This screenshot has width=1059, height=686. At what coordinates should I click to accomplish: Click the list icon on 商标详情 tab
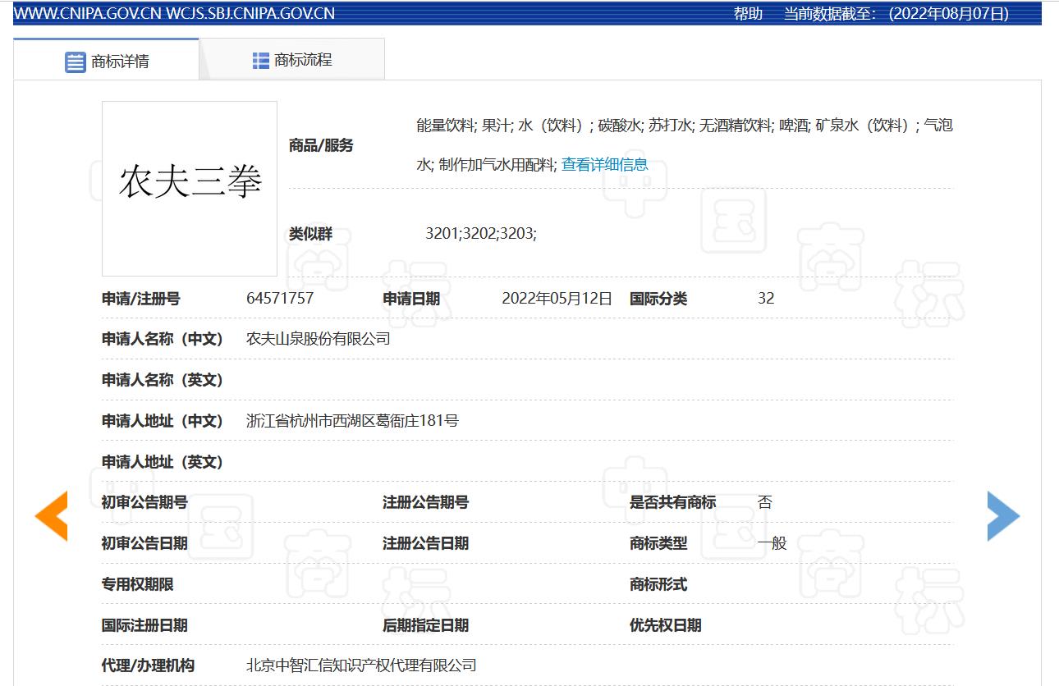point(76,62)
